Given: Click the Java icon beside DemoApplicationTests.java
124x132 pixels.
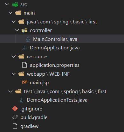Looking at the screenshot, I should (x=21, y=100).
